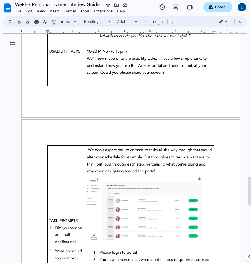
Task: Click the 'You have a new match' item
Action: pos(154,260)
